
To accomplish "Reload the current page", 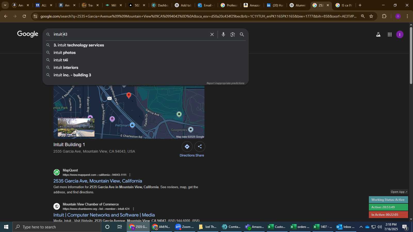I will [x=24, y=16].
